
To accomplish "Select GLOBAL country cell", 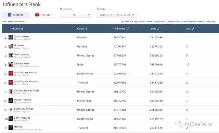I will [x=82, y=47].
